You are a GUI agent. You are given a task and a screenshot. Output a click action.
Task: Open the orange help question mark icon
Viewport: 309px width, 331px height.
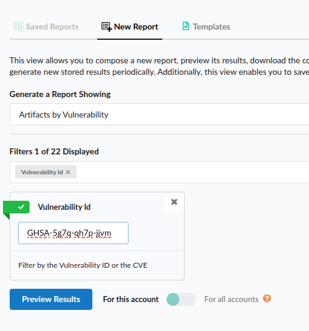pos(267,298)
